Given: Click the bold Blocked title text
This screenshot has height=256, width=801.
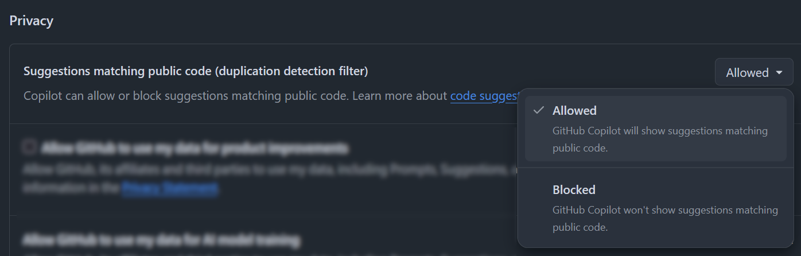Looking at the screenshot, I should point(574,189).
